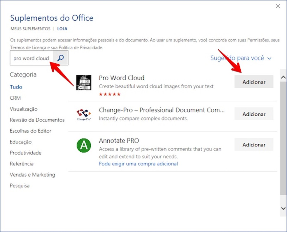
Task: Click the Change-Pro logo icon
Action: [84, 113]
